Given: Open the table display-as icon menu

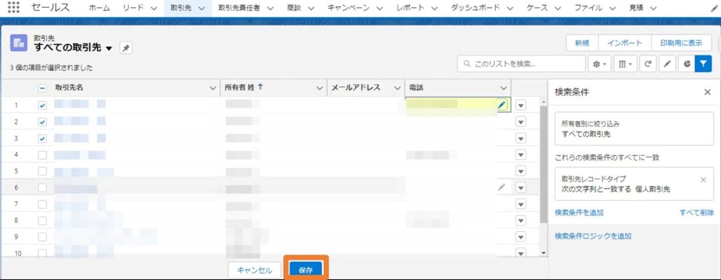Looking at the screenshot, I should (x=625, y=64).
